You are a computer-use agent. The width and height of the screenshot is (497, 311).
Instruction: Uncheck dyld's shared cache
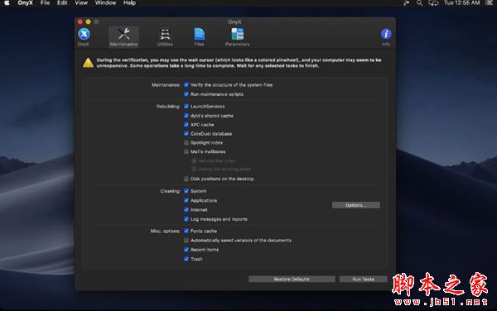[186, 116]
